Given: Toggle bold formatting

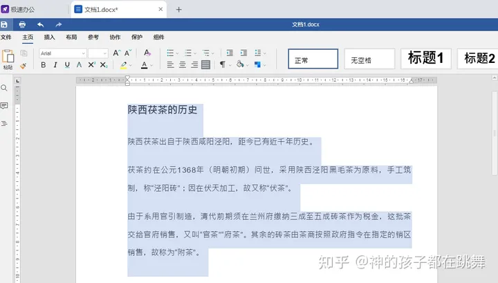Looking at the screenshot, I should [43, 65].
